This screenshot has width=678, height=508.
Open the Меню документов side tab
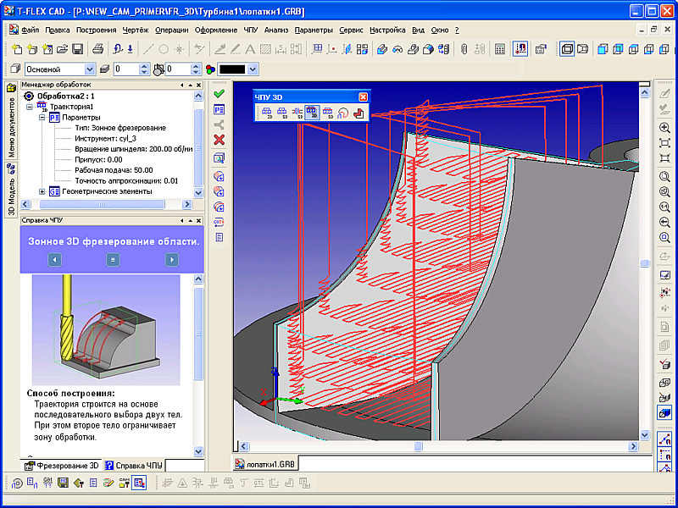coord(11,122)
